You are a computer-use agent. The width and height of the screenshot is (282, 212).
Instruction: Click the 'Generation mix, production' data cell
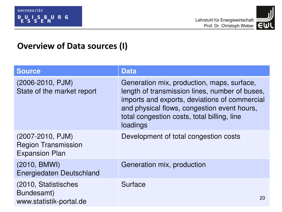click(x=163, y=165)
